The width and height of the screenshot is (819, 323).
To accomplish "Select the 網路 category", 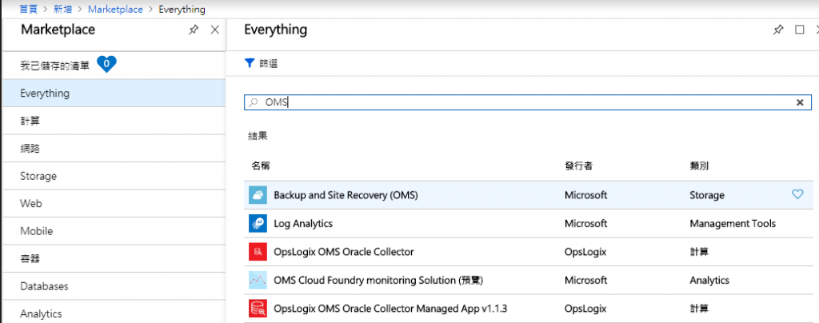I will coord(114,149).
